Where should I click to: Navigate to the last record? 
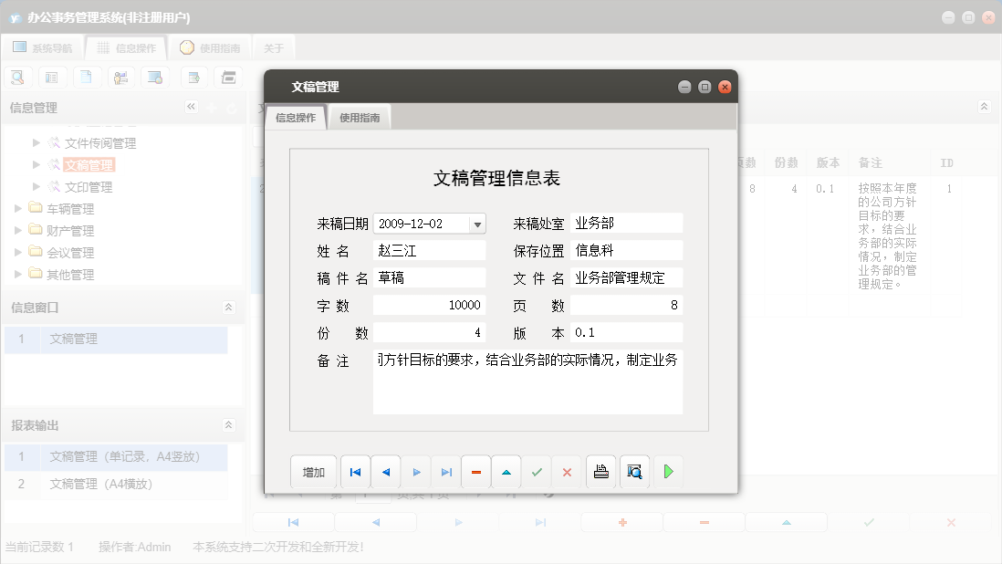coord(446,471)
